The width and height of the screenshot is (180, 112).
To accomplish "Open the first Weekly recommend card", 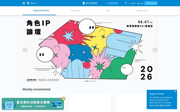I will pos(44,103).
